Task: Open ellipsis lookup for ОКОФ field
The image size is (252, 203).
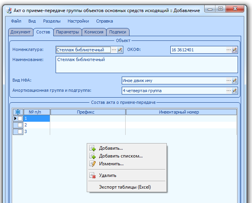Action: 229,50
